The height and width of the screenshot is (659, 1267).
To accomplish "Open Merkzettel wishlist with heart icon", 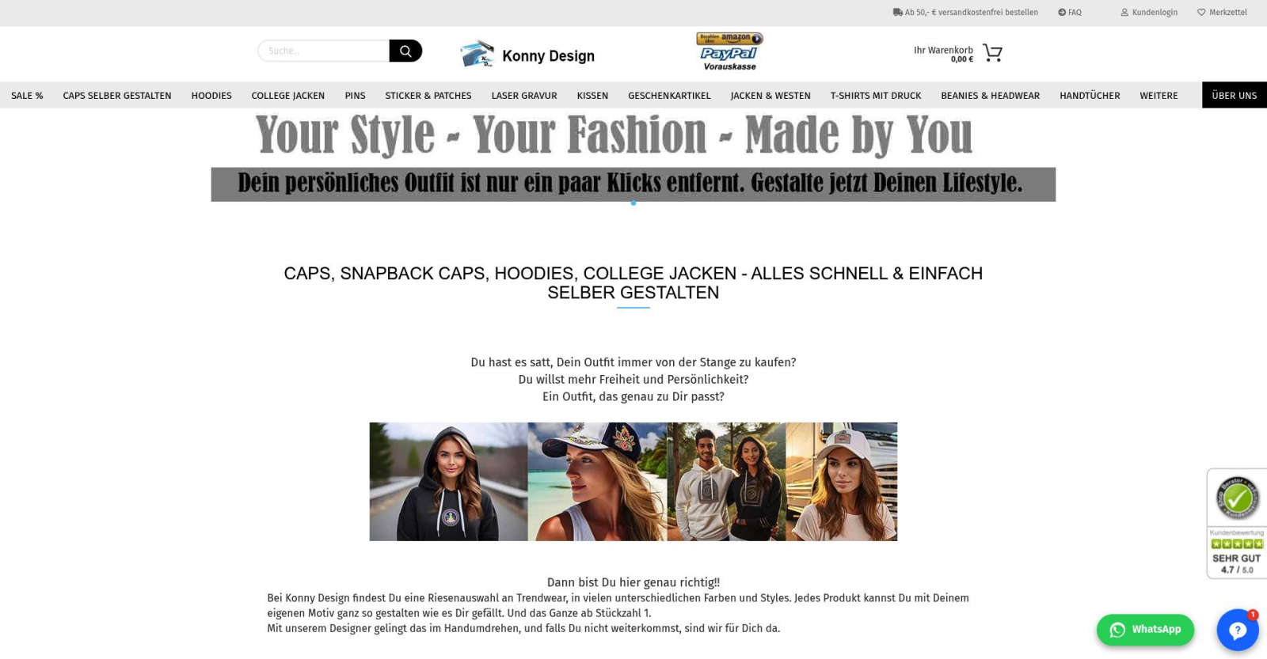I will coord(1222,13).
